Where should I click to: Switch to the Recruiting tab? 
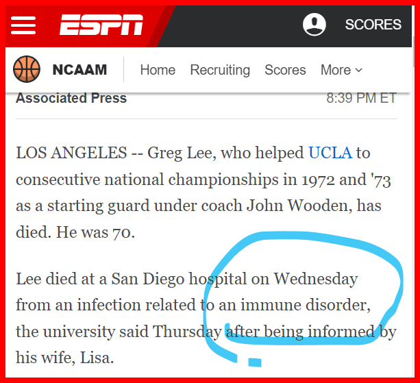pos(220,70)
